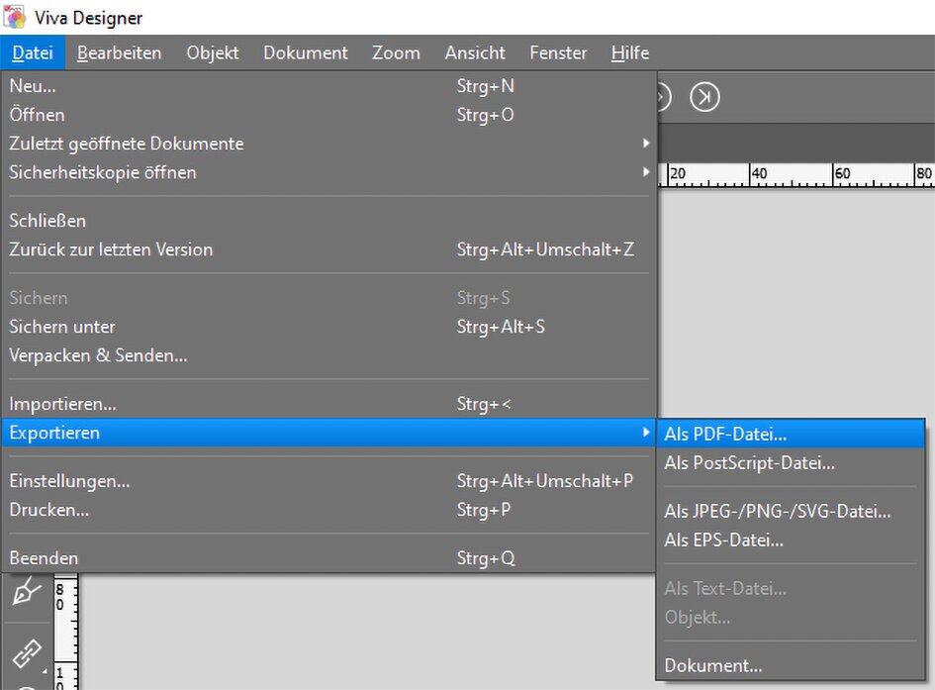The height and width of the screenshot is (690, 935).
Task: Open the Hilfe menu
Action: point(629,52)
